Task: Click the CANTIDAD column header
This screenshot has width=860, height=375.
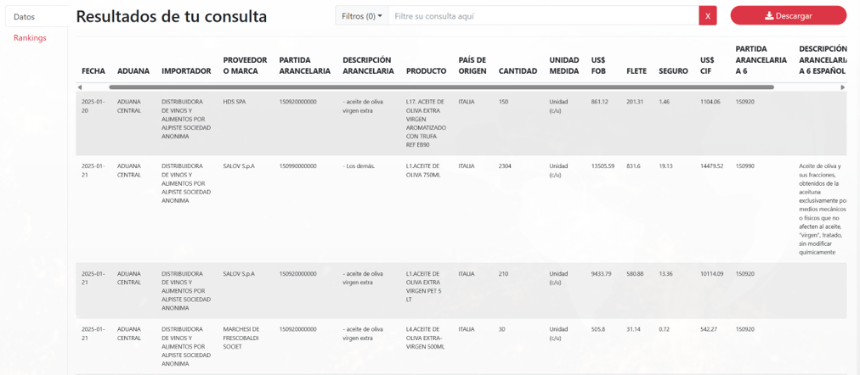Action: pyautogui.click(x=518, y=71)
